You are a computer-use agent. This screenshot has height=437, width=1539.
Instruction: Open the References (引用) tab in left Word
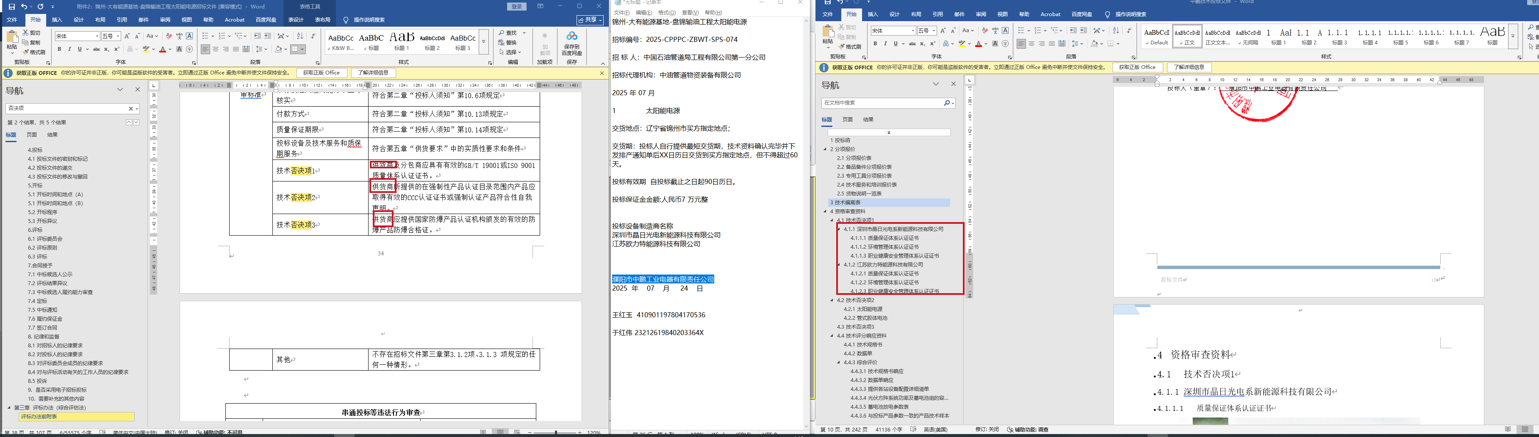122,20
